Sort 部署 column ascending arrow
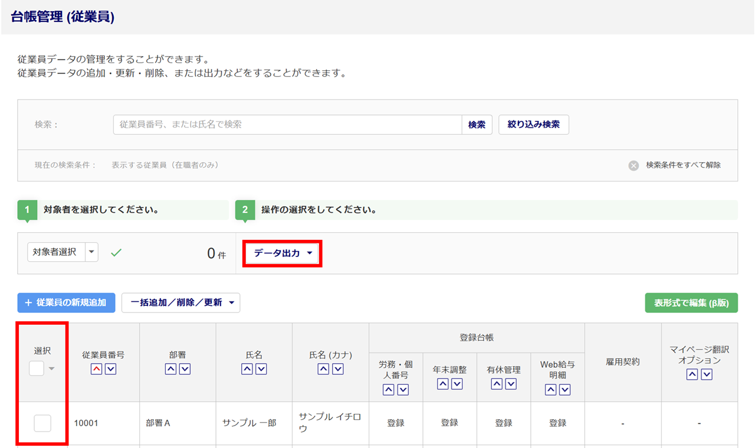Screen dimensions: 755x448 tap(170, 369)
